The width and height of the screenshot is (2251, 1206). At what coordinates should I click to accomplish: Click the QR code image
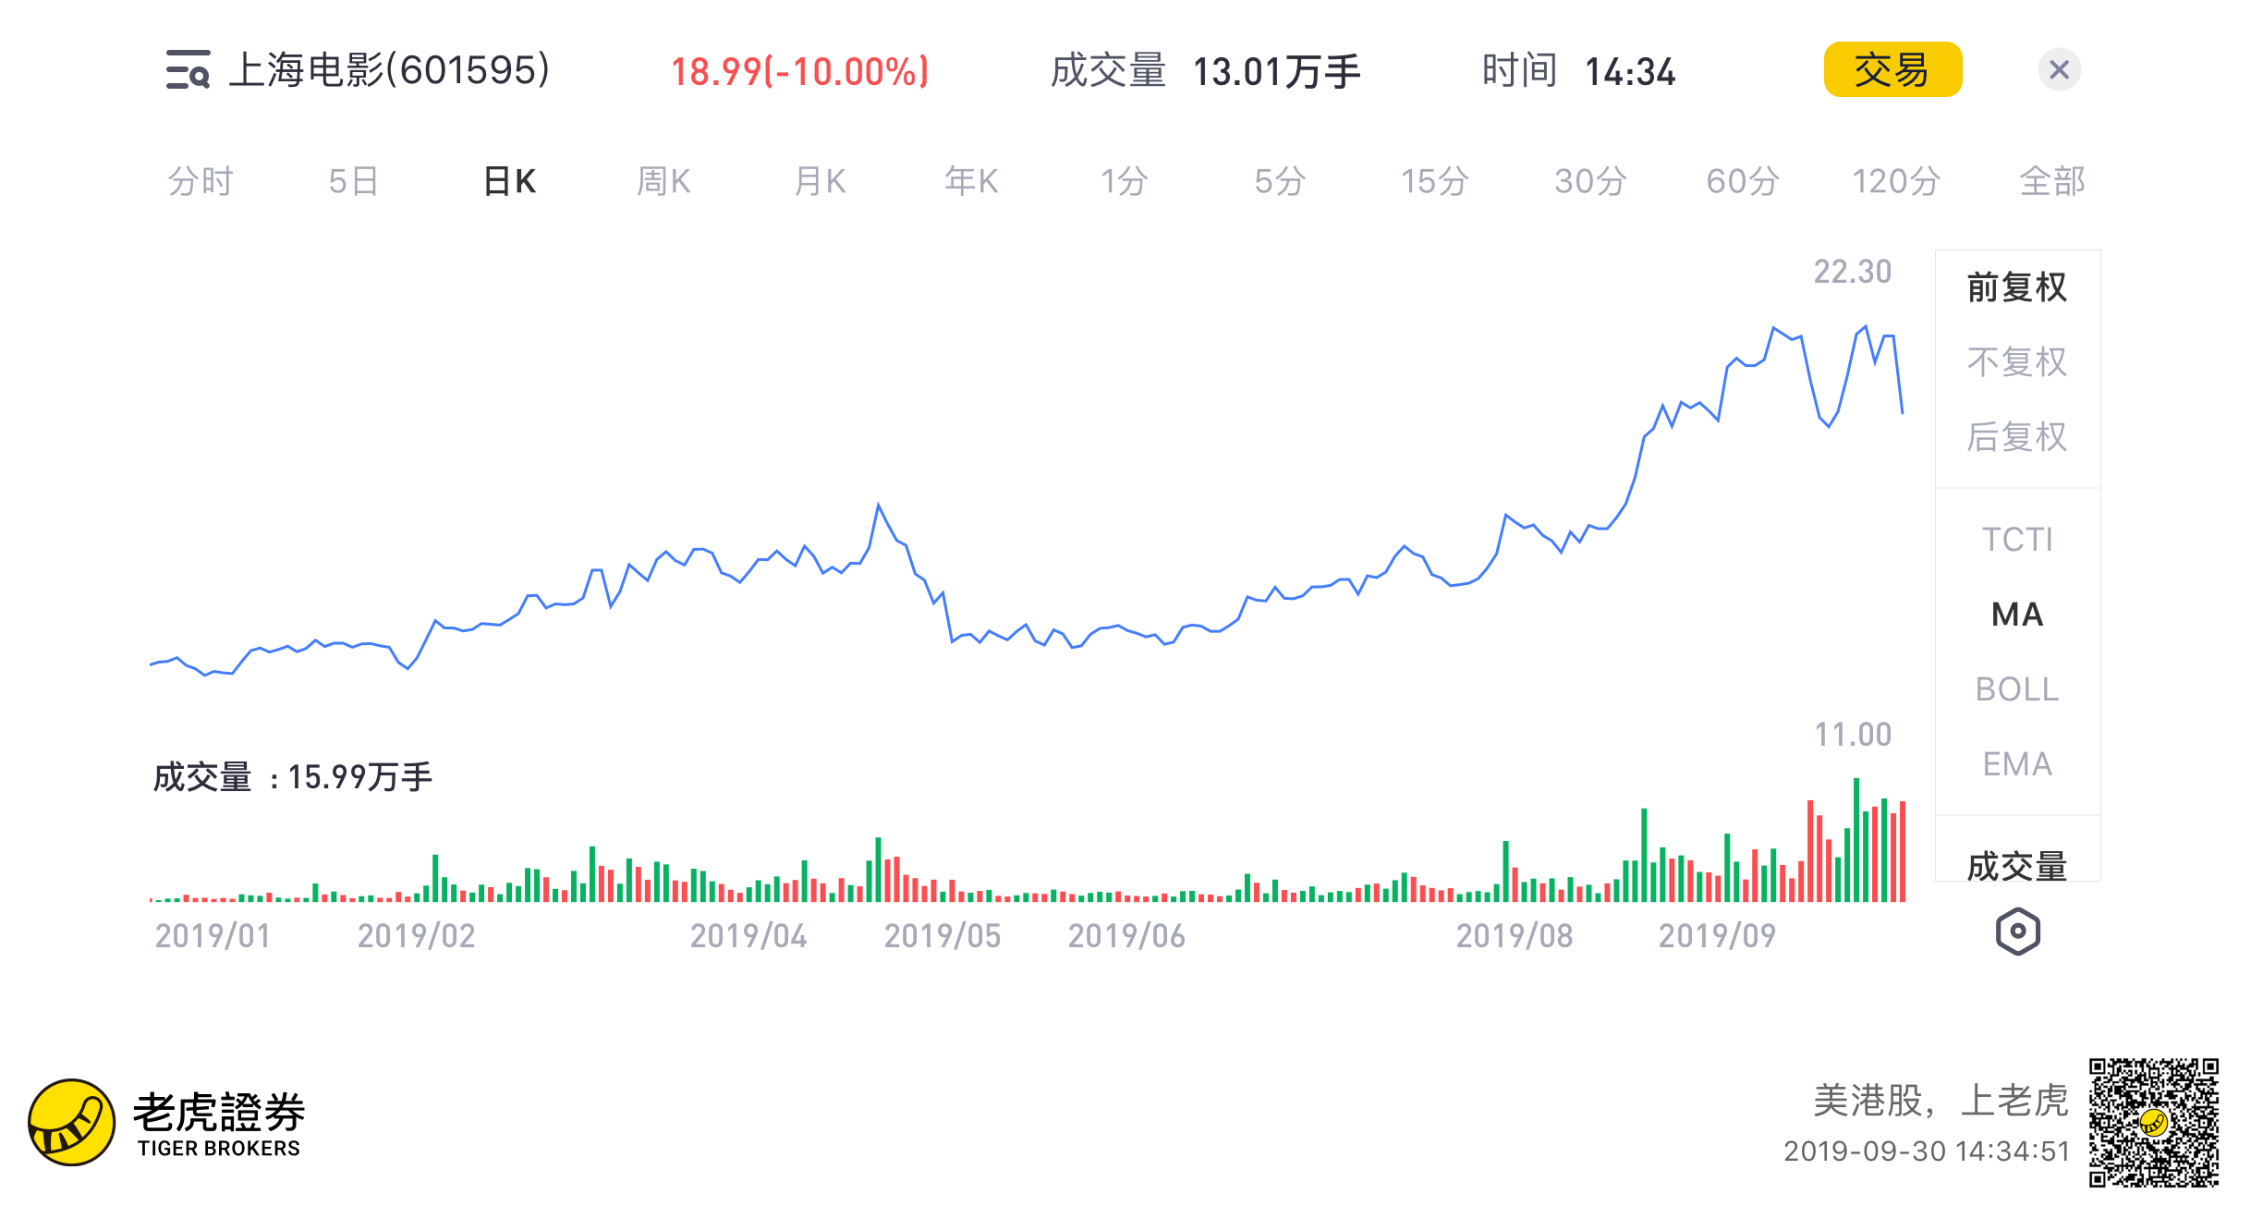point(2153,1122)
